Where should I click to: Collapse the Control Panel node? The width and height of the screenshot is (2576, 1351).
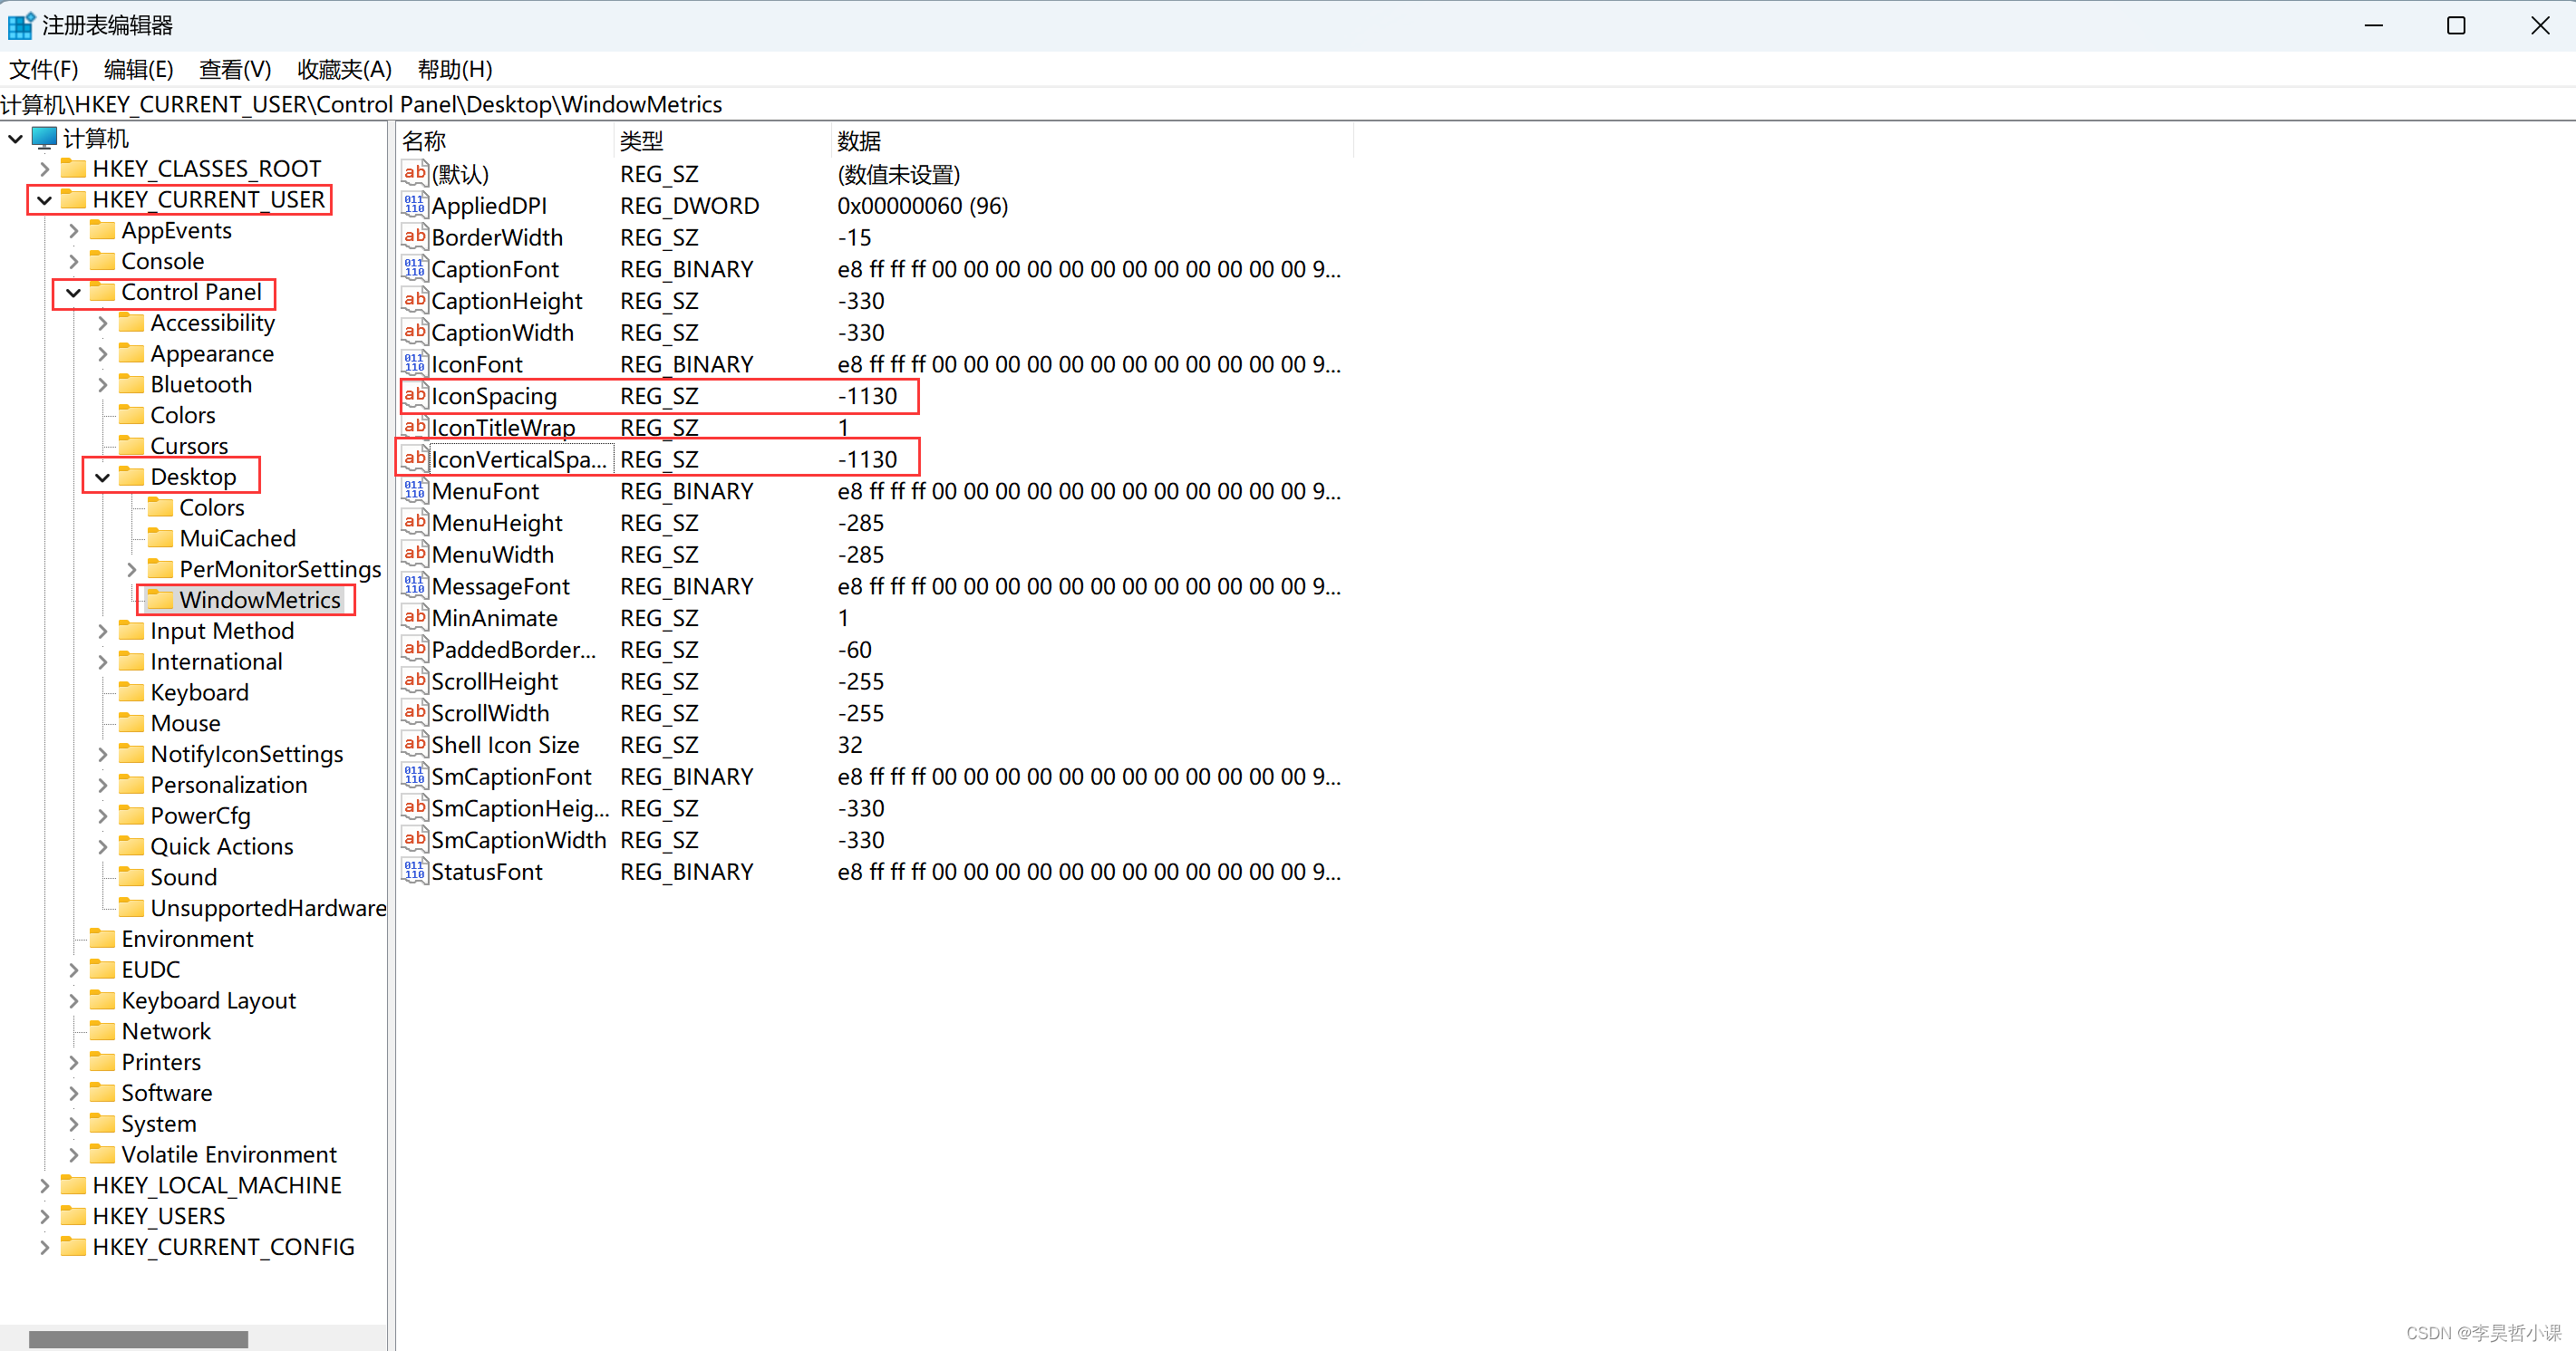(x=73, y=292)
